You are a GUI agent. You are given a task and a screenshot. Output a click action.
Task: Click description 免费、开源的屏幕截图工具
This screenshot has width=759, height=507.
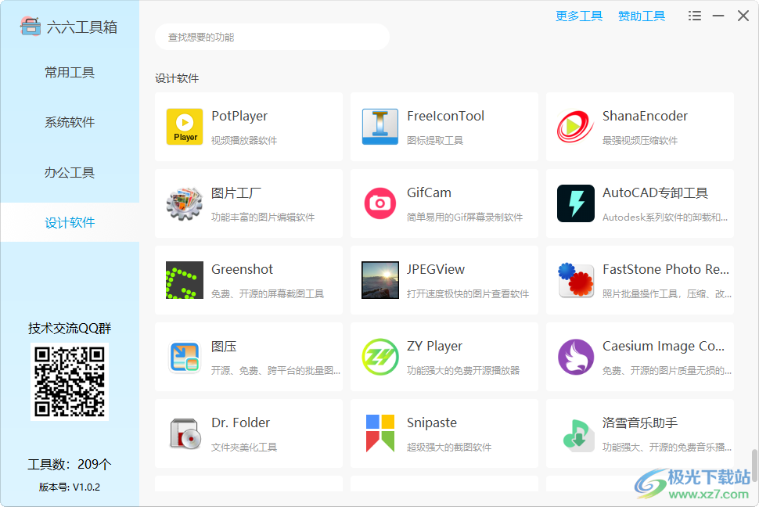pyautogui.click(x=268, y=294)
